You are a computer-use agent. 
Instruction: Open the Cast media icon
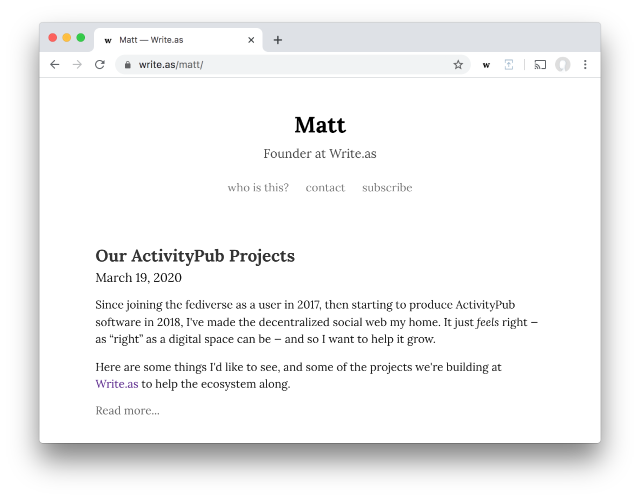click(540, 64)
